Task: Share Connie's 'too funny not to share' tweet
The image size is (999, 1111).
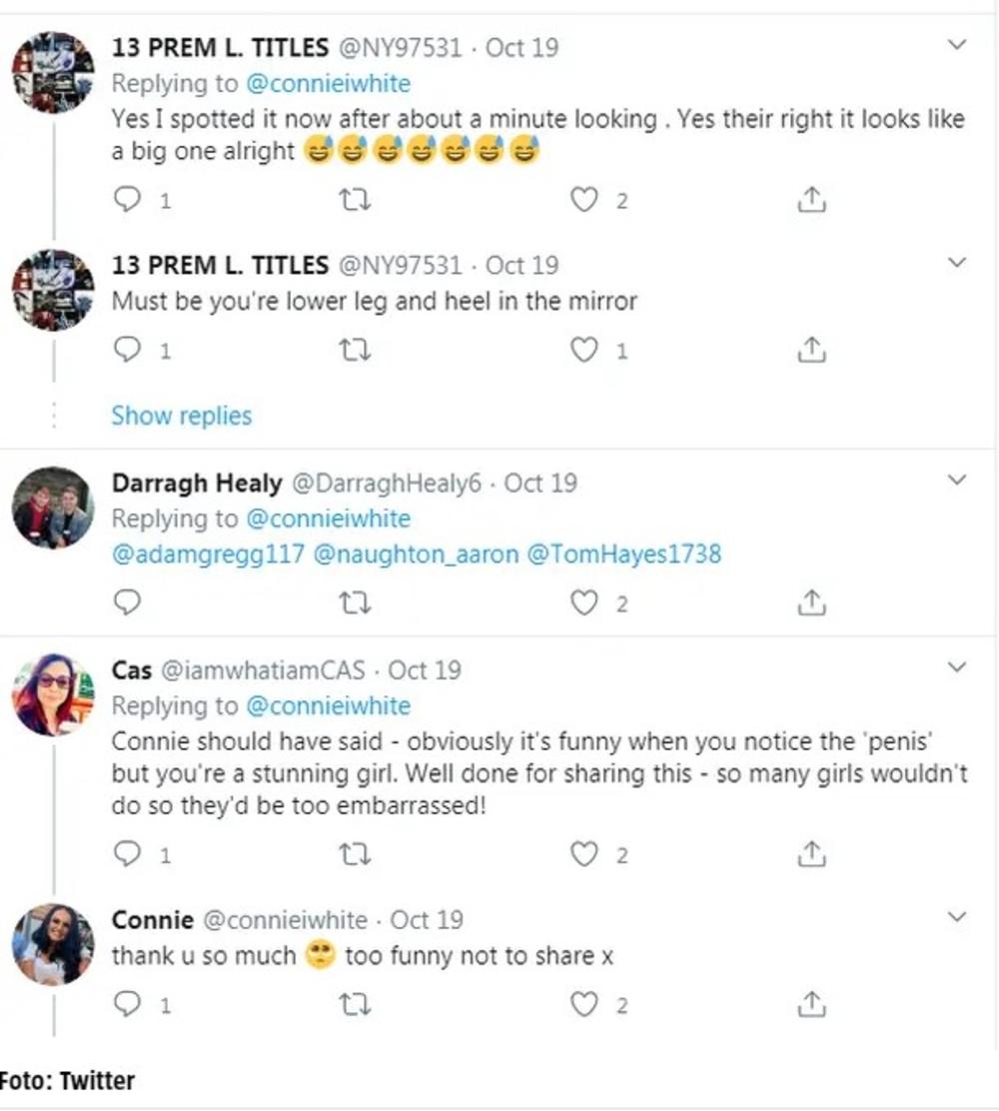Action: pos(812,1005)
